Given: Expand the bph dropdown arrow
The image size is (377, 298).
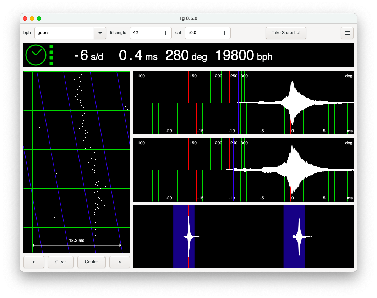Looking at the screenshot, I should [x=100, y=33].
